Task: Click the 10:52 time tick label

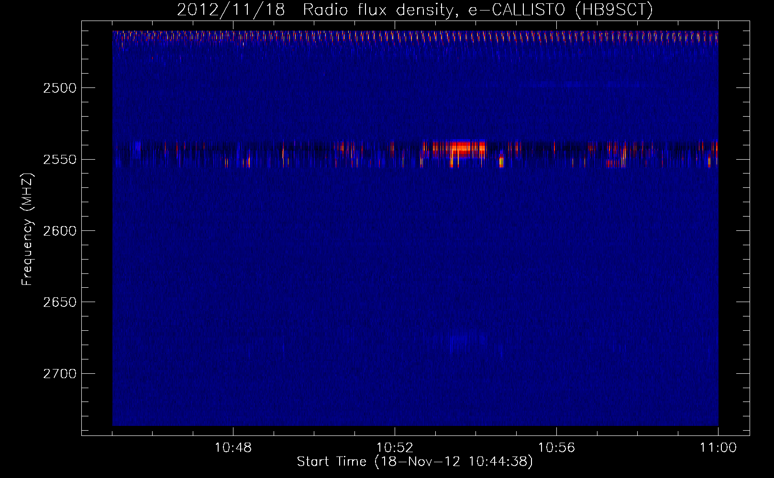Action: click(x=395, y=448)
